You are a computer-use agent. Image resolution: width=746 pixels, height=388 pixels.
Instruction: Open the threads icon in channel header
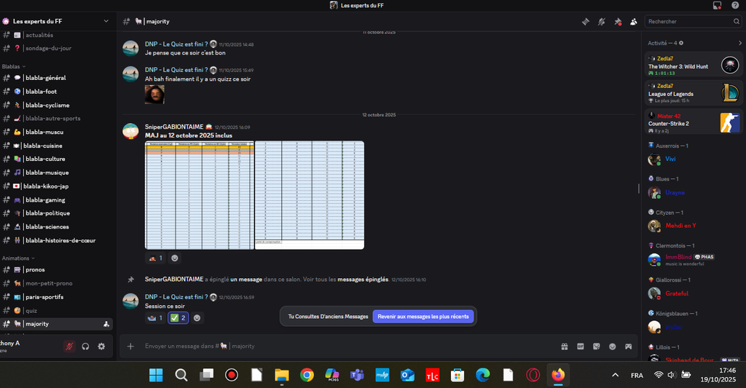coord(585,22)
